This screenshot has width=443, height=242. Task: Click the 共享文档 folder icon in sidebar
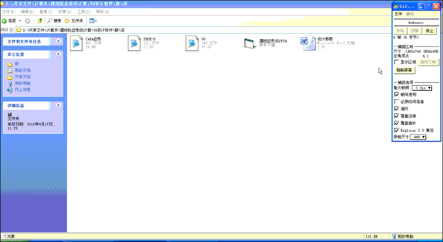tap(10, 77)
